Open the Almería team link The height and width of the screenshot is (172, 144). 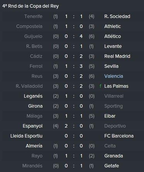coord(34,146)
